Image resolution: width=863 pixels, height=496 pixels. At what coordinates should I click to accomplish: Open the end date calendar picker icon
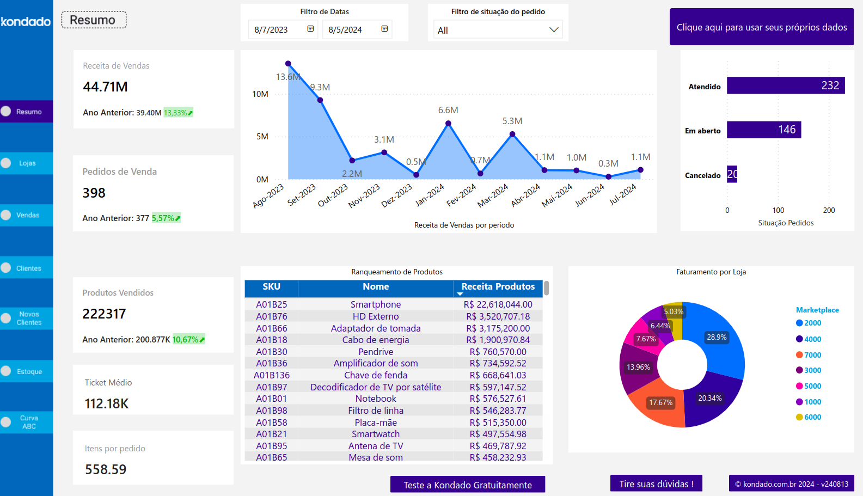click(384, 29)
